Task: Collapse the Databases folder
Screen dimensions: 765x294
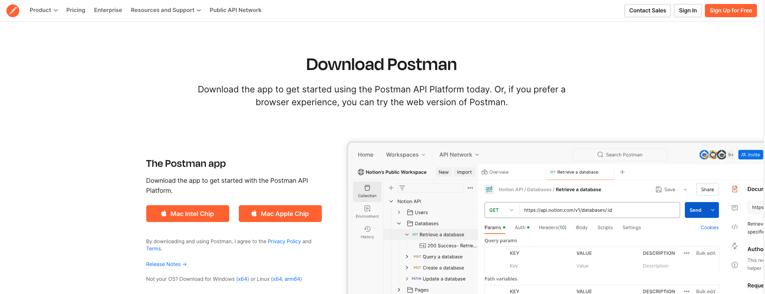Action: point(399,224)
